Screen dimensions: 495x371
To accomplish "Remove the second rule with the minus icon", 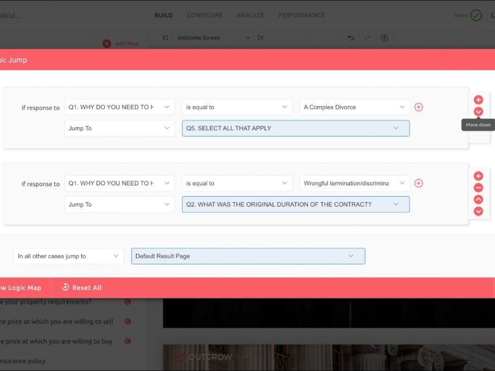I will pos(479,188).
